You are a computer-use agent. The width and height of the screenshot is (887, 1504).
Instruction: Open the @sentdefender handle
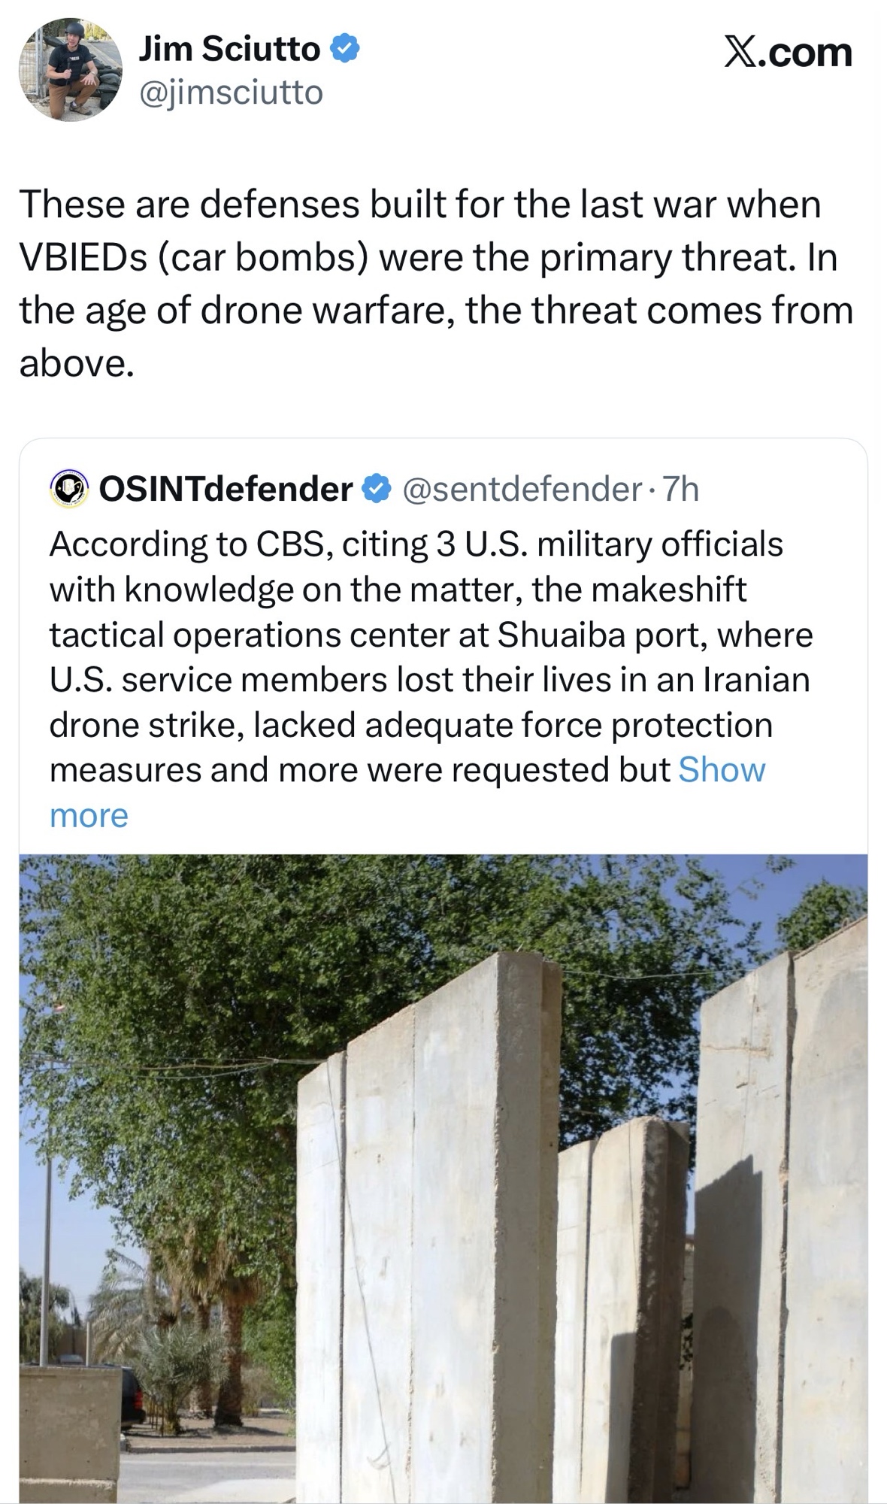point(522,490)
